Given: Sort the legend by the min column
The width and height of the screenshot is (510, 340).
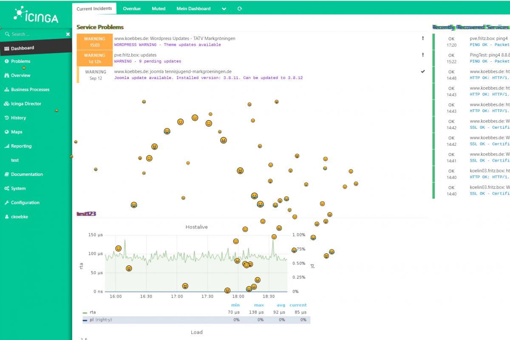Looking at the screenshot, I should click(x=235, y=305).
